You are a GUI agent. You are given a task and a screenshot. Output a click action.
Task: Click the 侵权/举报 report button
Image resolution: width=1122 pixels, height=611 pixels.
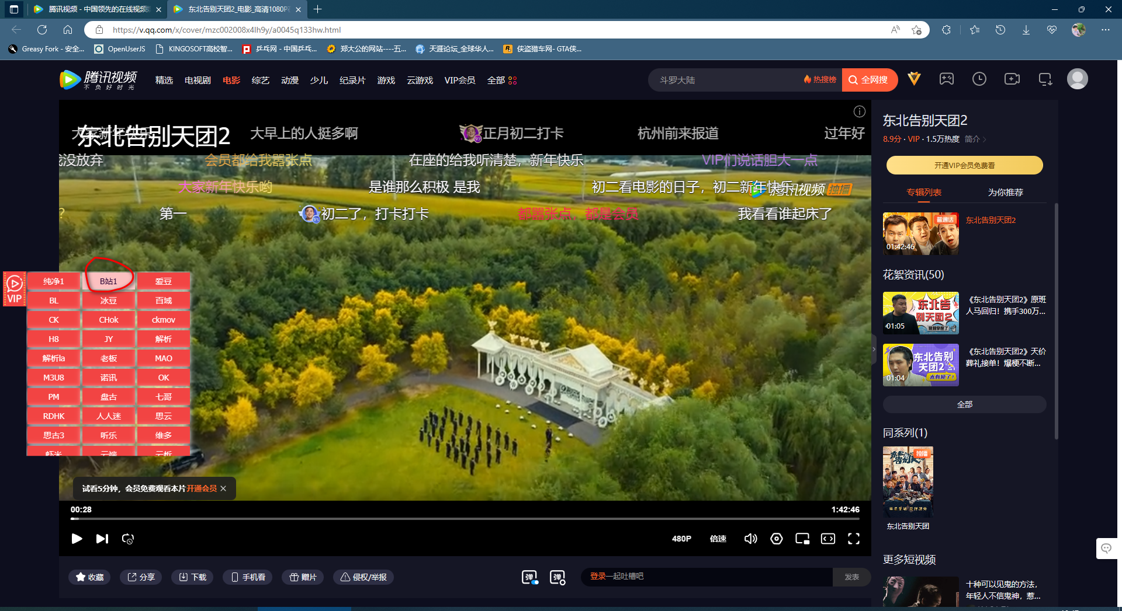[363, 577]
